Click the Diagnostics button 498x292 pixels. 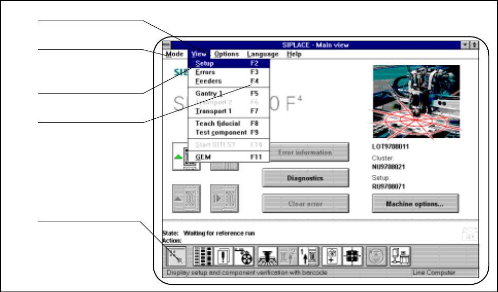click(306, 178)
